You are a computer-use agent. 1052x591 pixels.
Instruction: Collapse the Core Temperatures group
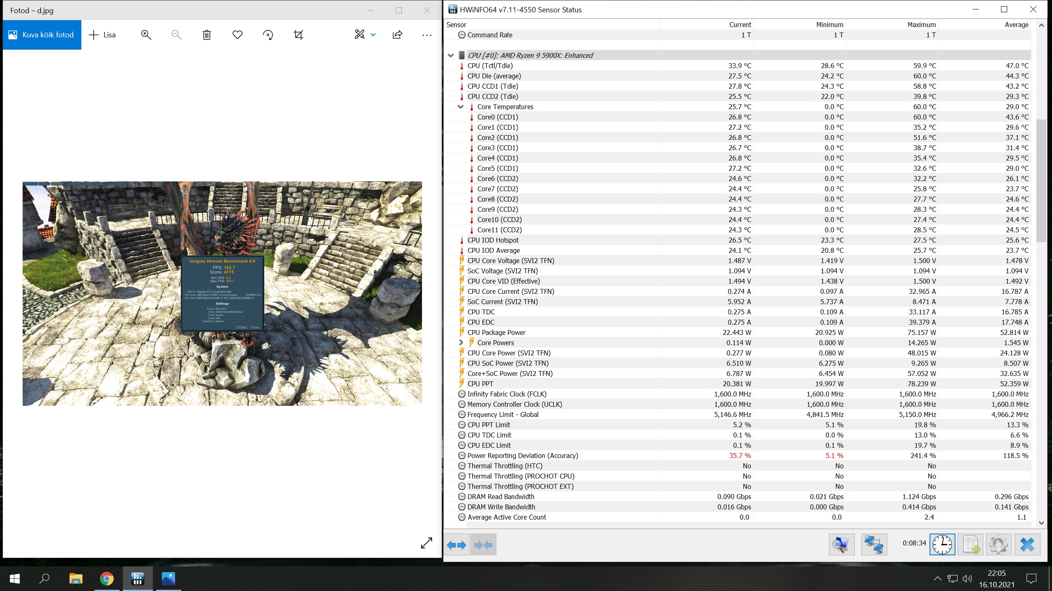pyautogui.click(x=461, y=107)
